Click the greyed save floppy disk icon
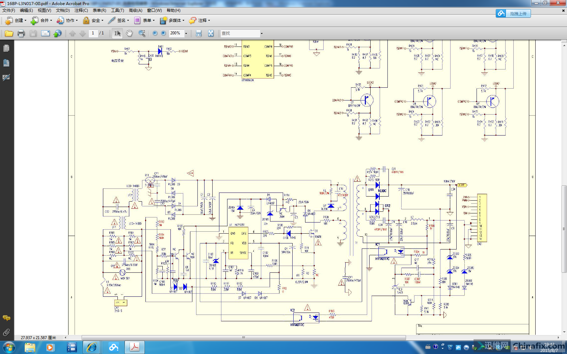 coord(33,33)
